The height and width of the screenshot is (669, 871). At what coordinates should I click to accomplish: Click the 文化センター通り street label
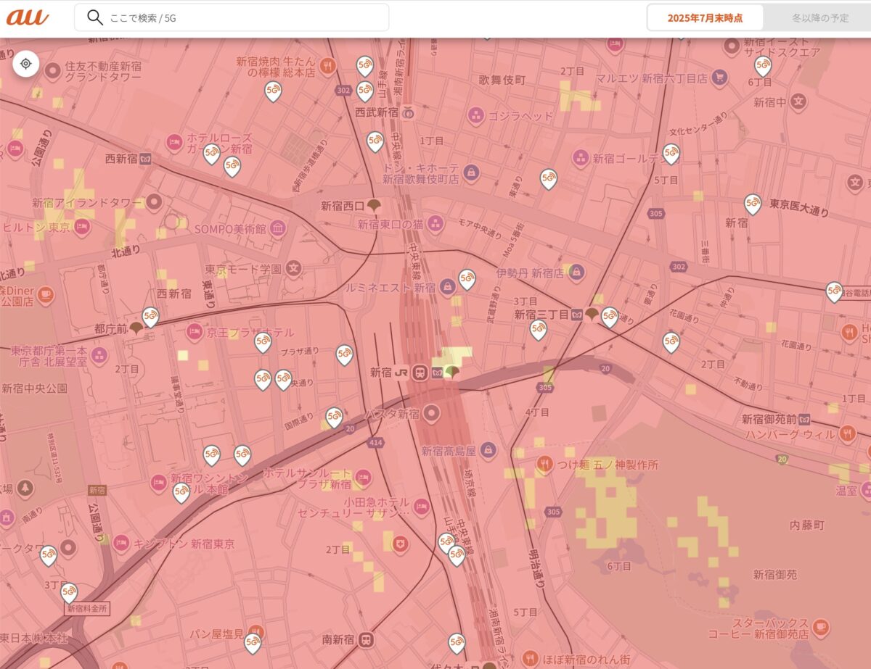[698, 125]
